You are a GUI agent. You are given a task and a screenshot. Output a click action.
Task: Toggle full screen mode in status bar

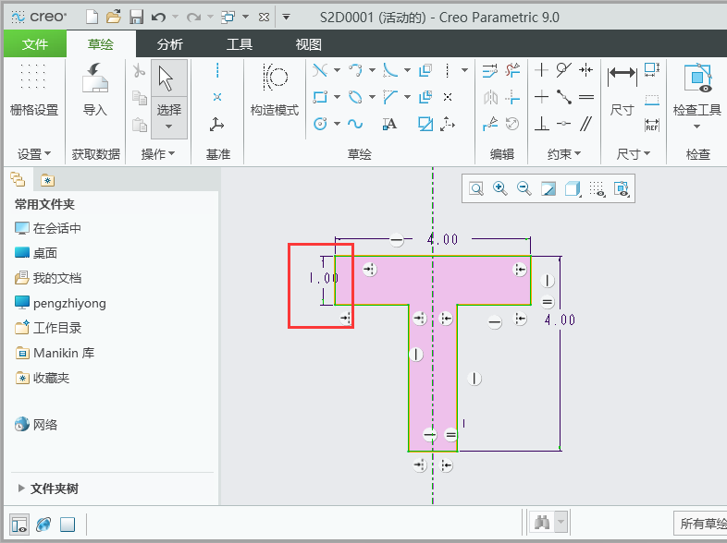tap(68, 525)
